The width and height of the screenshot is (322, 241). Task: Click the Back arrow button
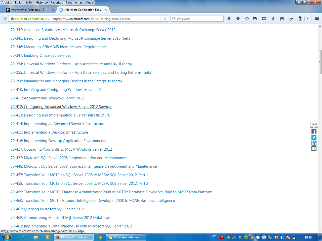pos(5,19)
